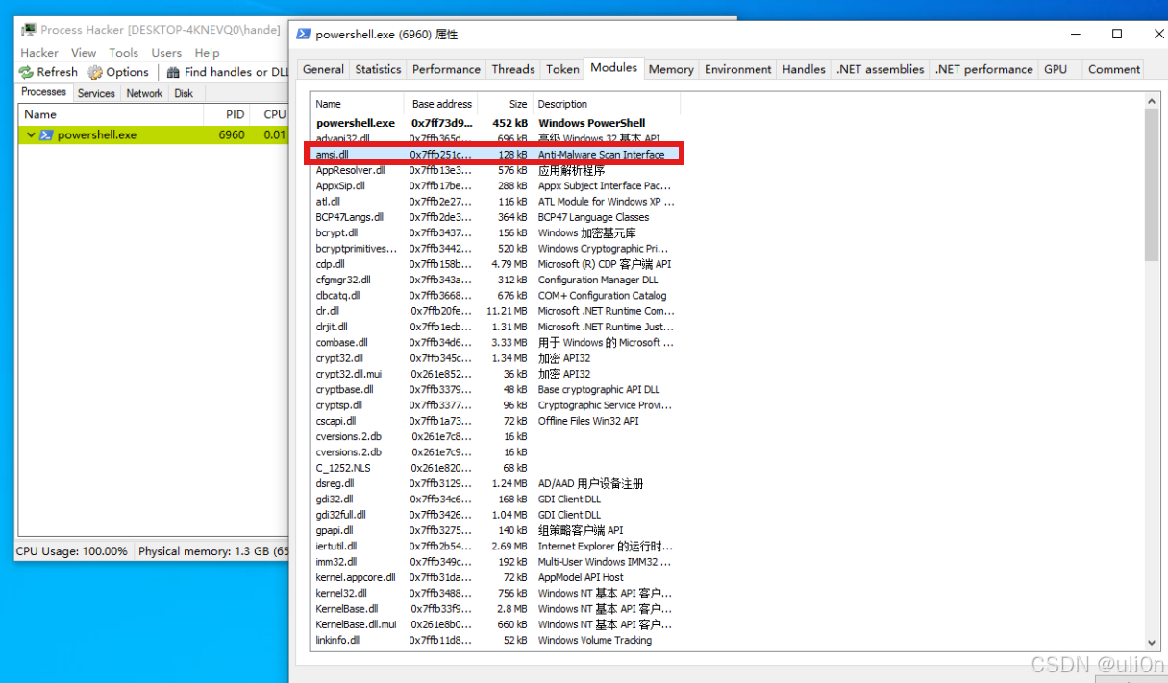This screenshot has width=1168, height=683.
Task: Open the Help menu in Process Hacker
Action: tap(207, 53)
